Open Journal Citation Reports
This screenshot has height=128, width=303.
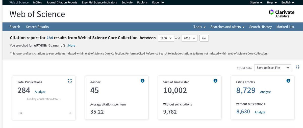[62, 3]
